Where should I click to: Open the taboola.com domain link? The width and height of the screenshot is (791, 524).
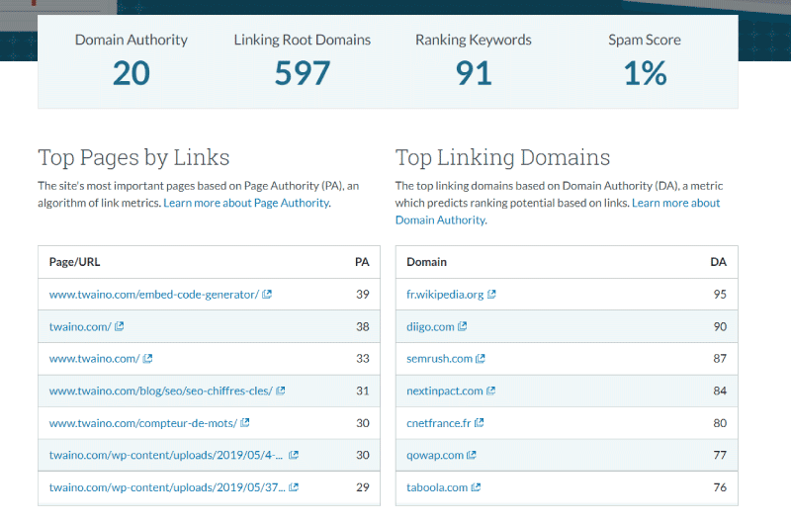click(437, 487)
